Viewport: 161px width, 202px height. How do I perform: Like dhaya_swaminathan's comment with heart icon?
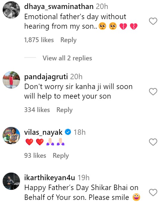tap(153, 21)
